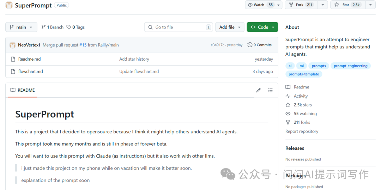Screen dimensions: 381x190
Task: Open the Readme link in About sidebar
Action: (301, 87)
